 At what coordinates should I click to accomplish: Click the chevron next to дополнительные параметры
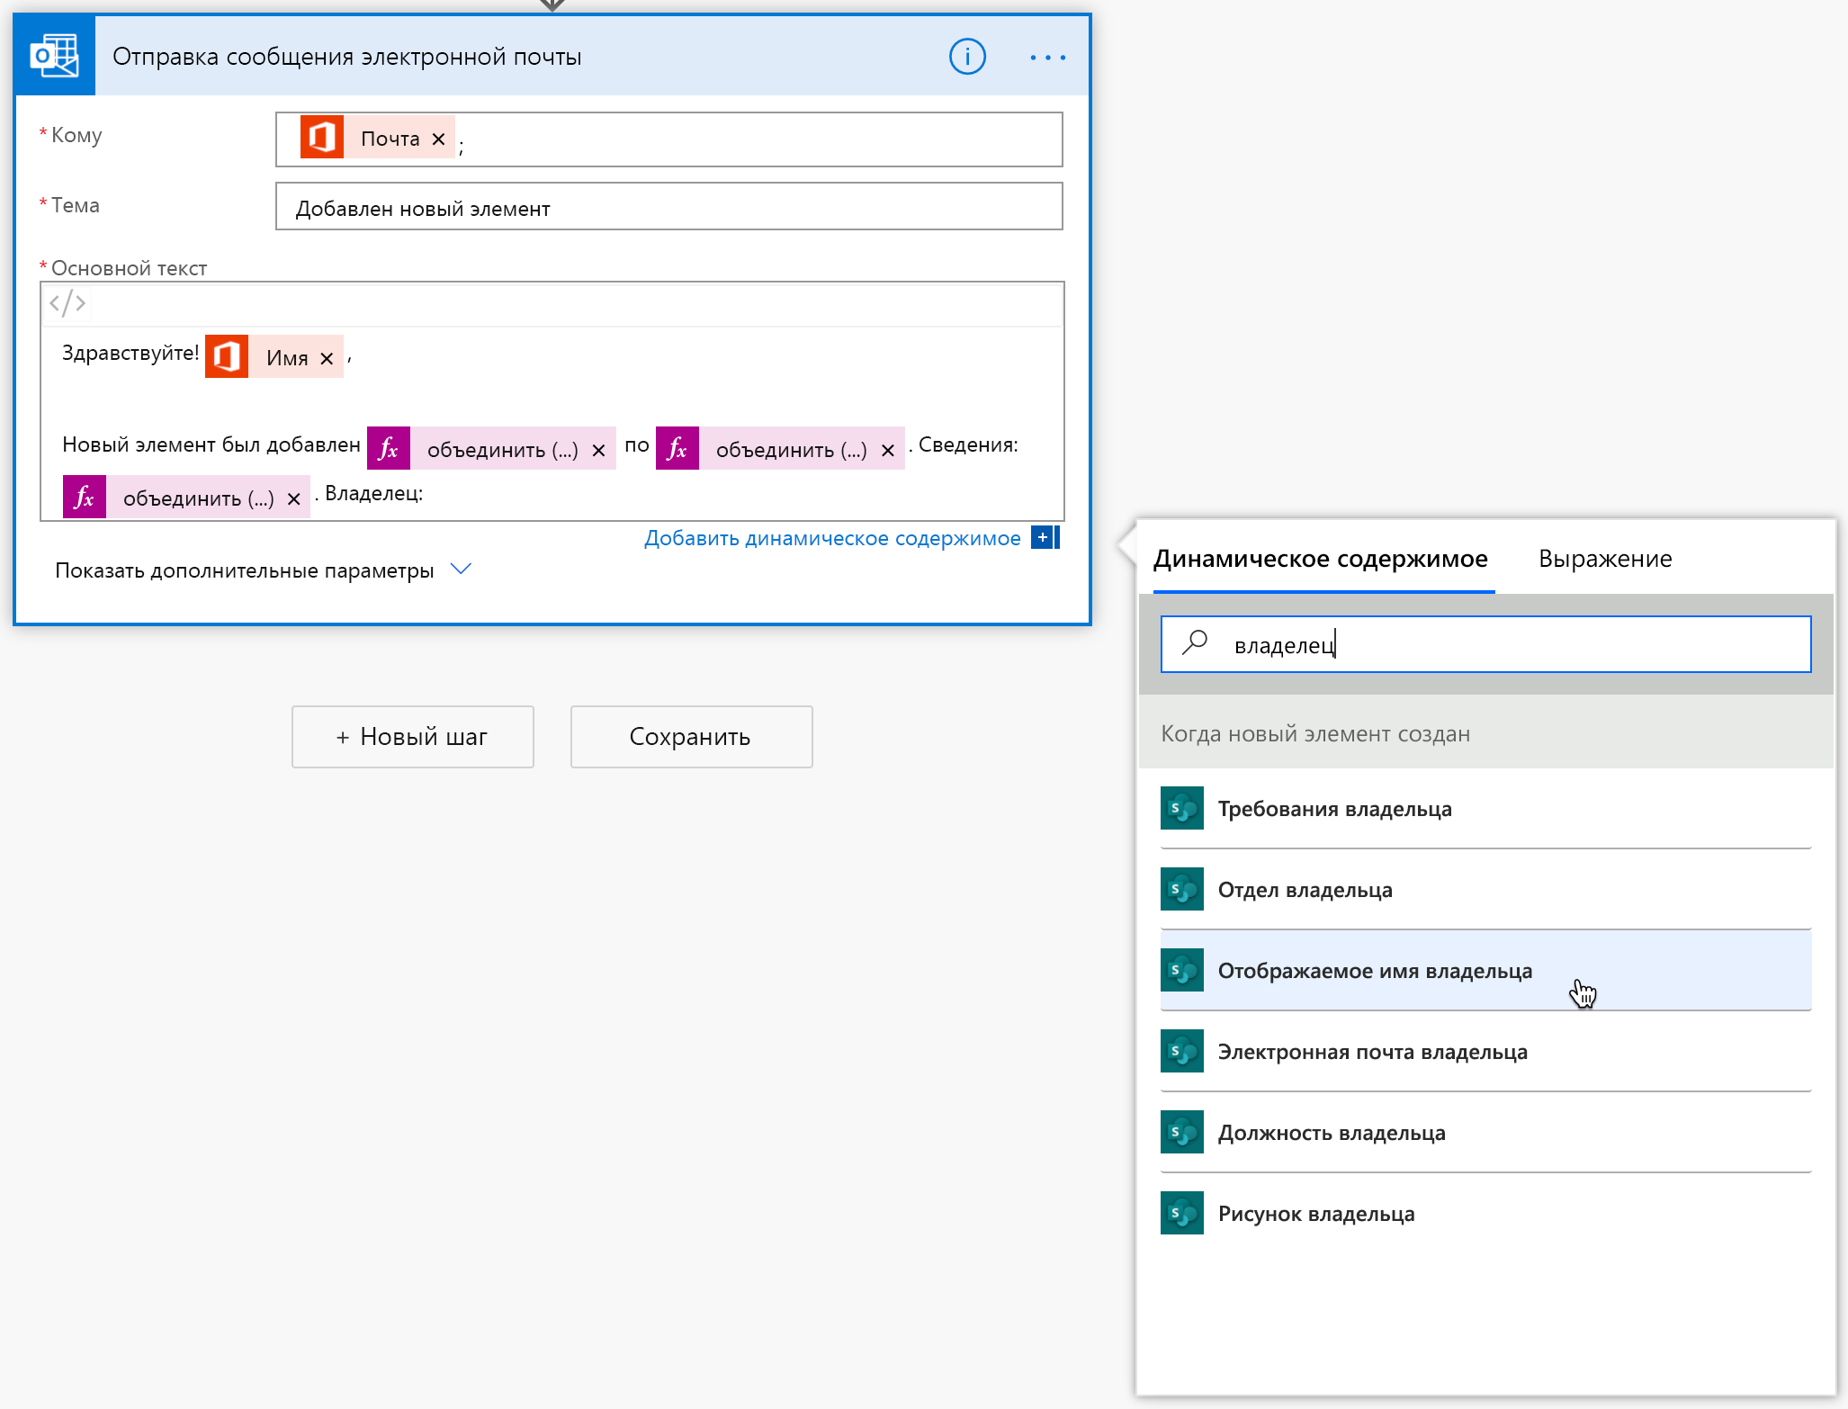pyautogui.click(x=461, y=569)
